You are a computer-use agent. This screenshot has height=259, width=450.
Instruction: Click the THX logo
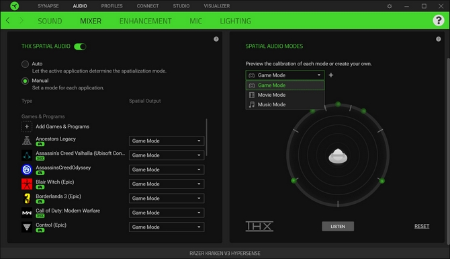tap(259, 226)
